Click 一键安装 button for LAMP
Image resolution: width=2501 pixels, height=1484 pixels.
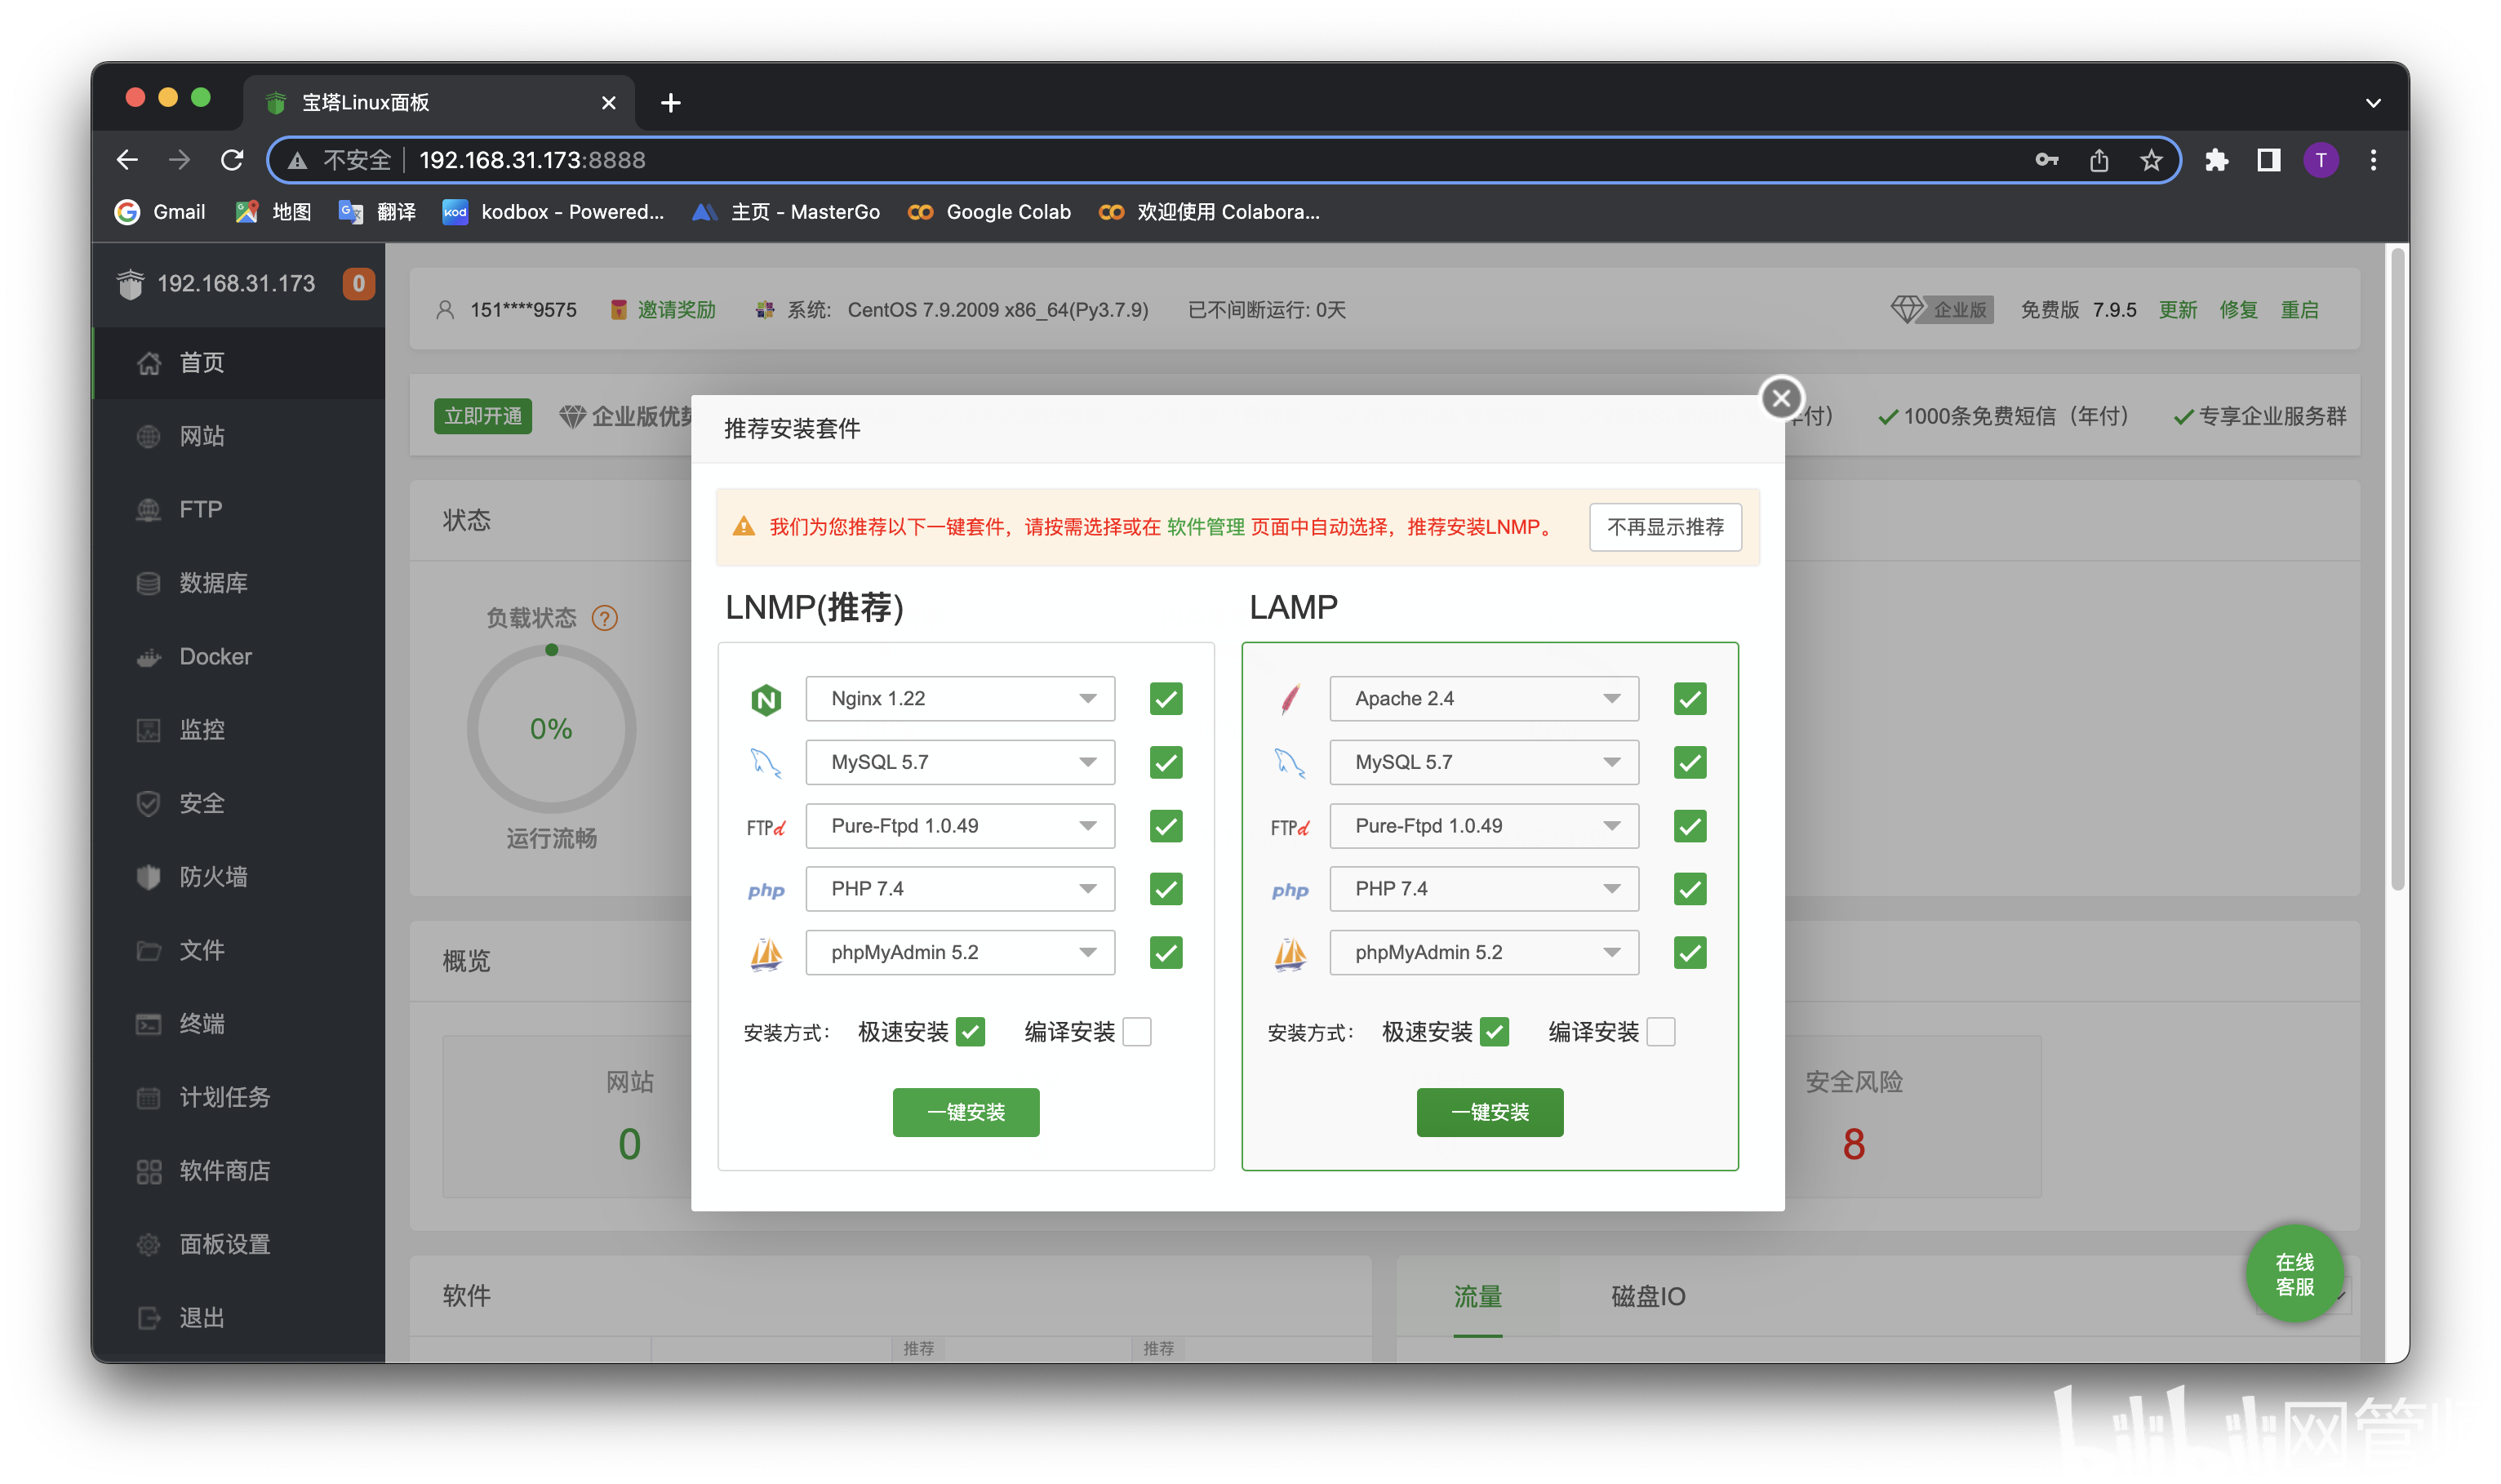[x=1490, y=1113]
